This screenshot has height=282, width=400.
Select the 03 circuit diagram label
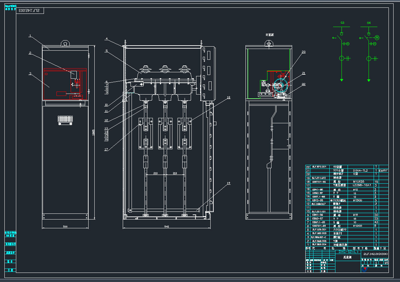click(342, 23)
